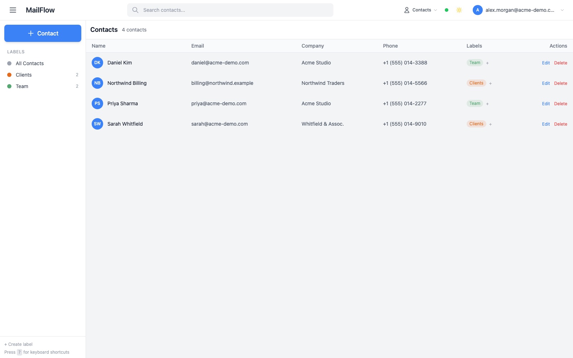The width and height of the screenshot is (573, 358).
Task: Edit the Sarah Whitfield contact
Action: (x=546, y=124)
